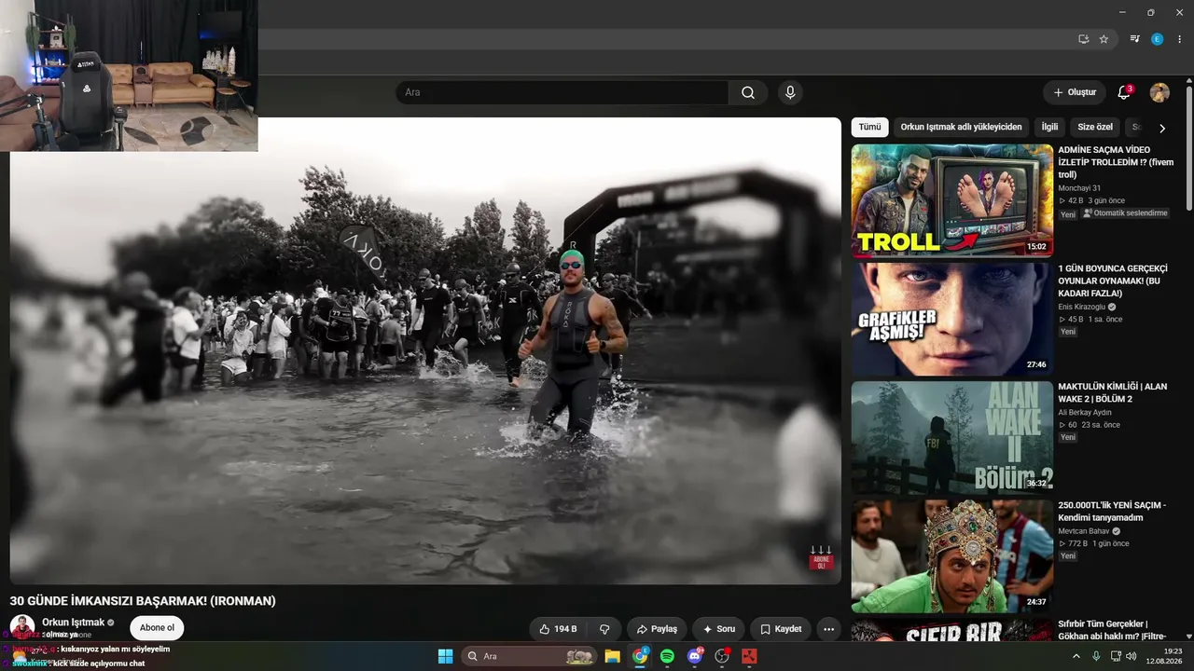This screenshot has width=1194, height=671.
Task: Click the YouTube search magnifier button
Action: tap(748, 92)
